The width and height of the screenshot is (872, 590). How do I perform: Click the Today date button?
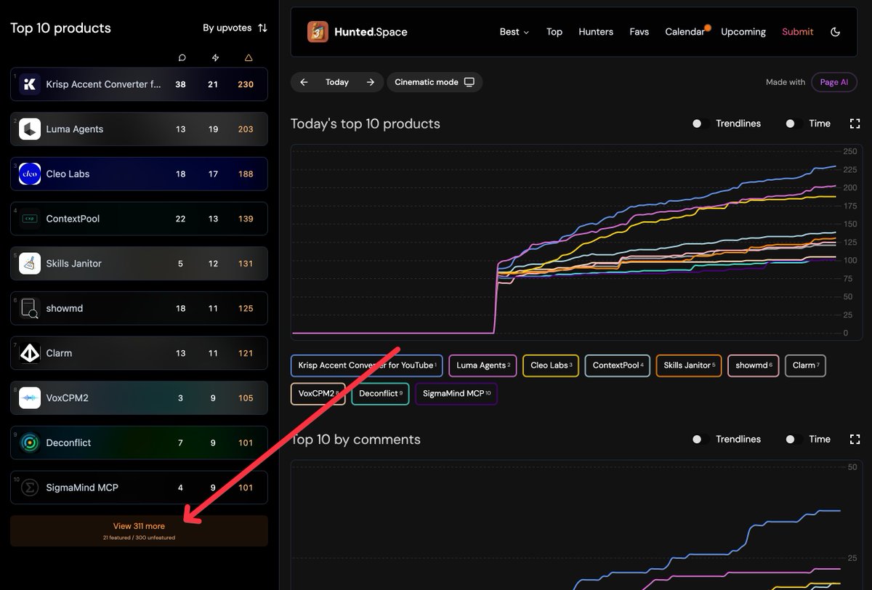pyautogui.click(x=337, y=82)
